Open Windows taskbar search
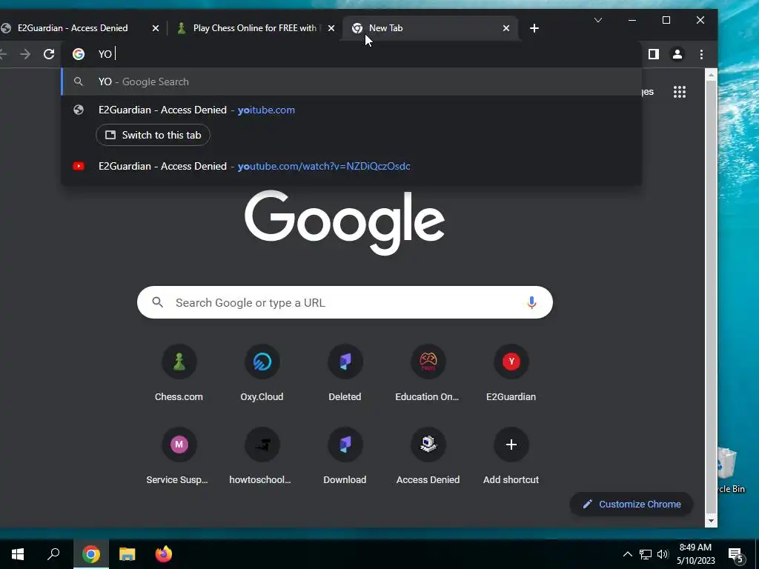Viewport: 759px width, 569px height. 53,554
